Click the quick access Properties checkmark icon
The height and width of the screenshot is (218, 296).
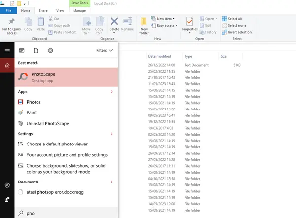[x=12, y=3]
